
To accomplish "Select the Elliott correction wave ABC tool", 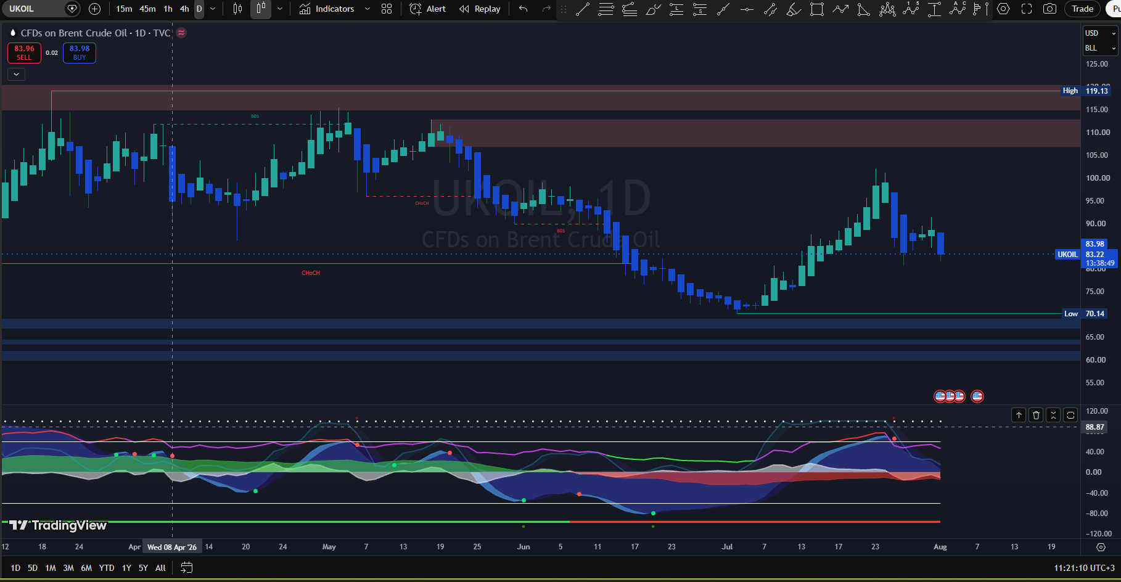I will 958,9.
